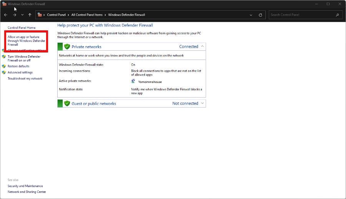Image resolution: width=346 pixels, height=199 pixels.
Task: Click the Connected status text
Action: [189, 46]
